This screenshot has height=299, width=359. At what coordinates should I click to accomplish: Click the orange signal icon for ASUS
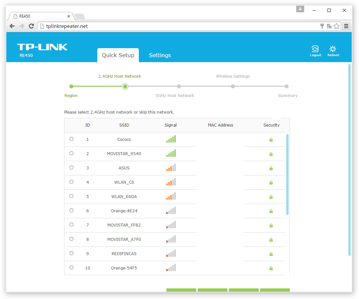[x=171, y=167]
